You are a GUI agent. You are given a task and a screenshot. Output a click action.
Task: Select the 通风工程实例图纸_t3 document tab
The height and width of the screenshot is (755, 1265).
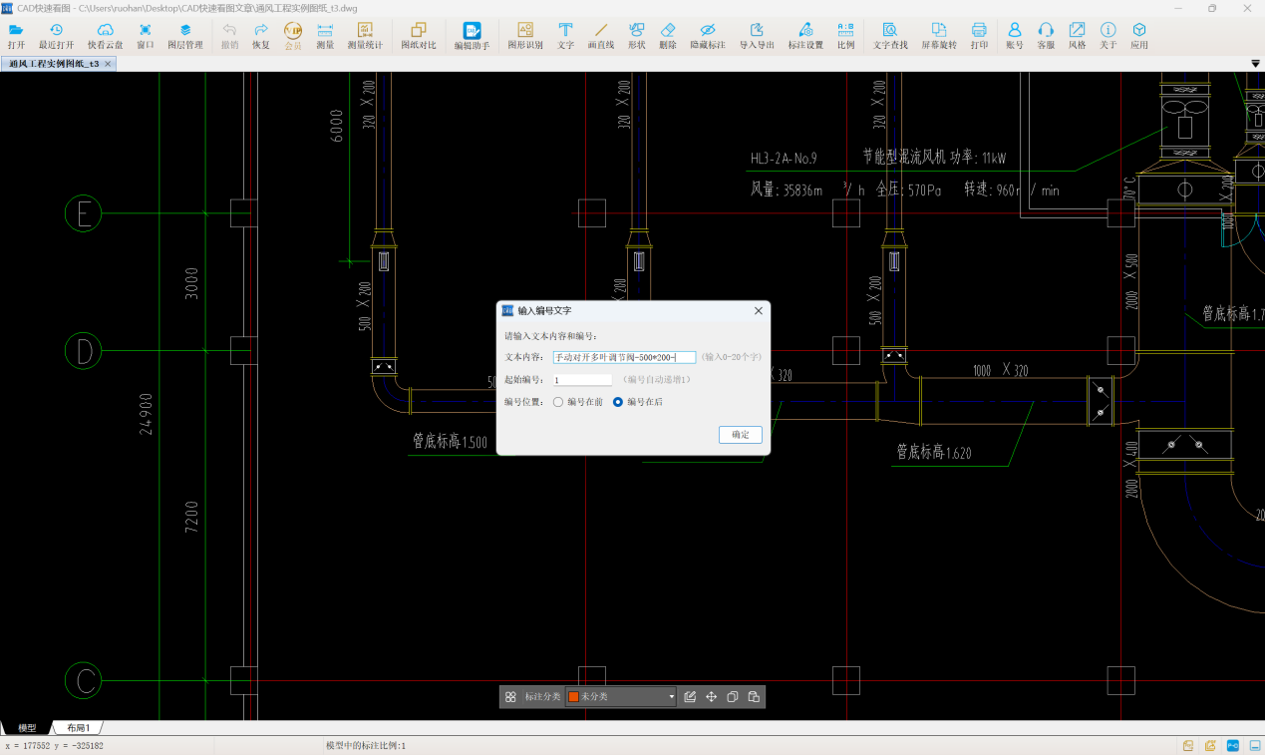(55, 64)
